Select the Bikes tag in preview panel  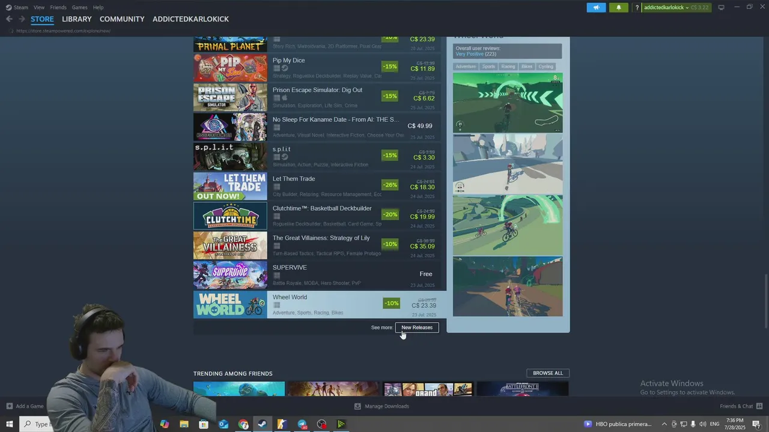point(527,67)
